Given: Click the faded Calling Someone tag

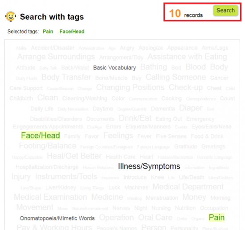Looking at the screenshot, I should coord(176,77).
